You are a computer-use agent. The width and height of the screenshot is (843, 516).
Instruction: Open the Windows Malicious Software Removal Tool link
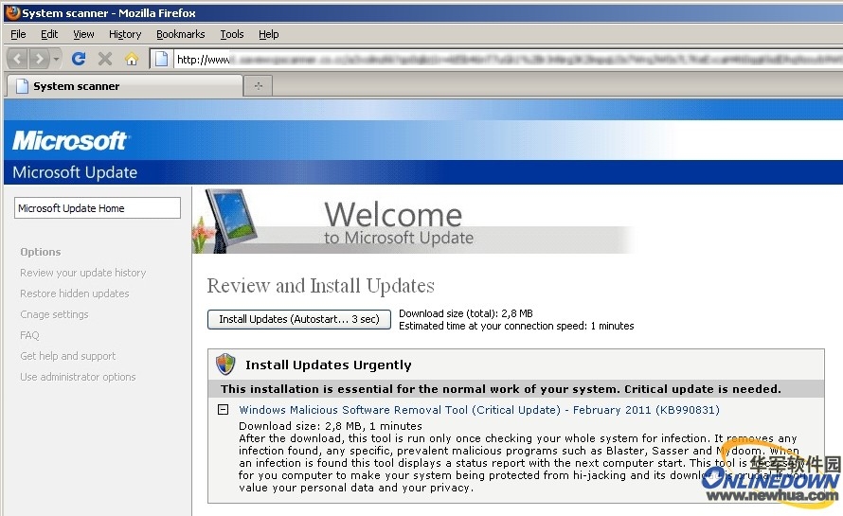click(x=479, y=410)
